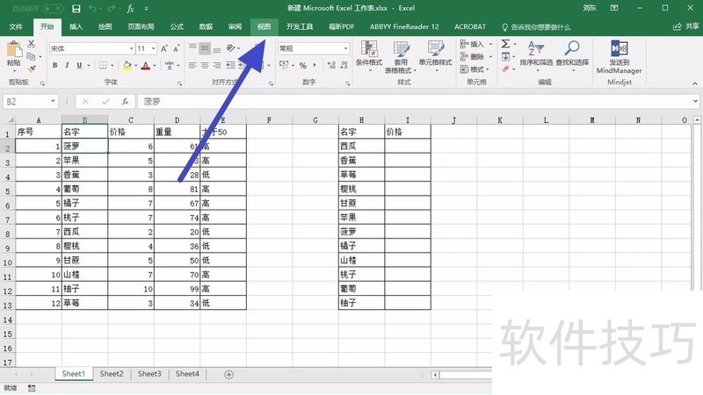The height and width of the screenshot is (395, 703).
Task: Expand the Name Box dropdown
Action: [53, 102]
